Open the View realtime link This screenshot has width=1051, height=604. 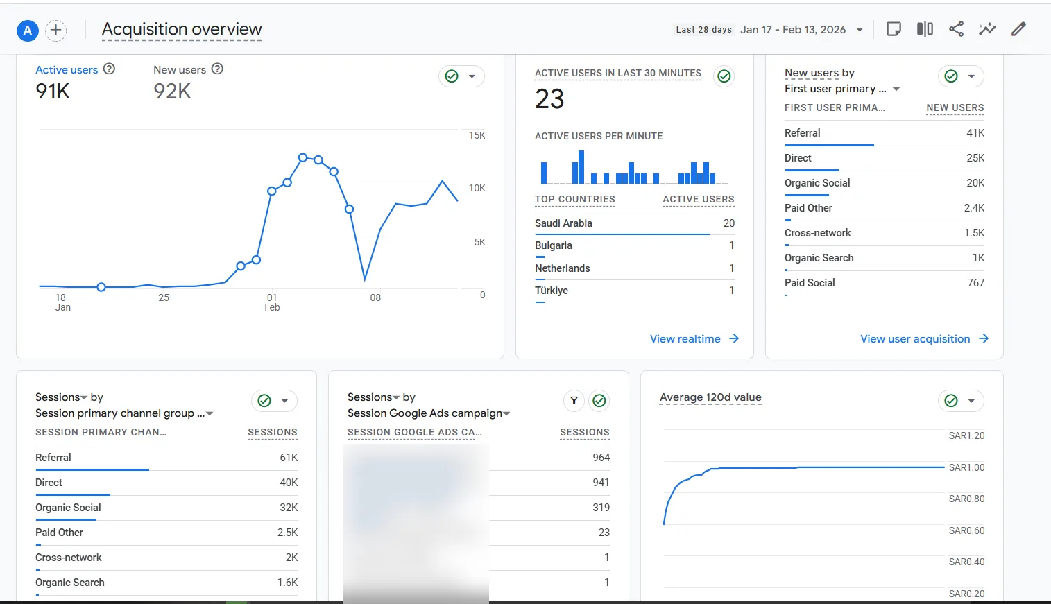pos(694,338)
